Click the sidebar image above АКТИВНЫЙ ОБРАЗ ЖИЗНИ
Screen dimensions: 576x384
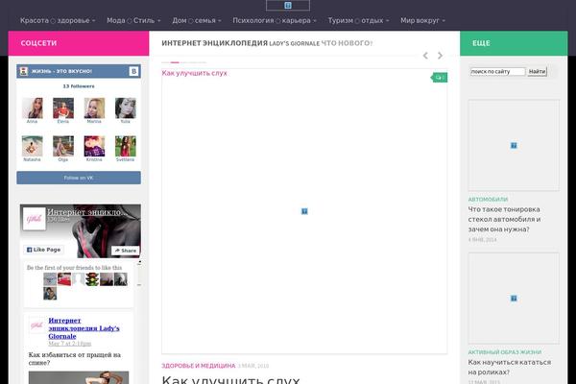pyautogui.click(x=514, y=299)
